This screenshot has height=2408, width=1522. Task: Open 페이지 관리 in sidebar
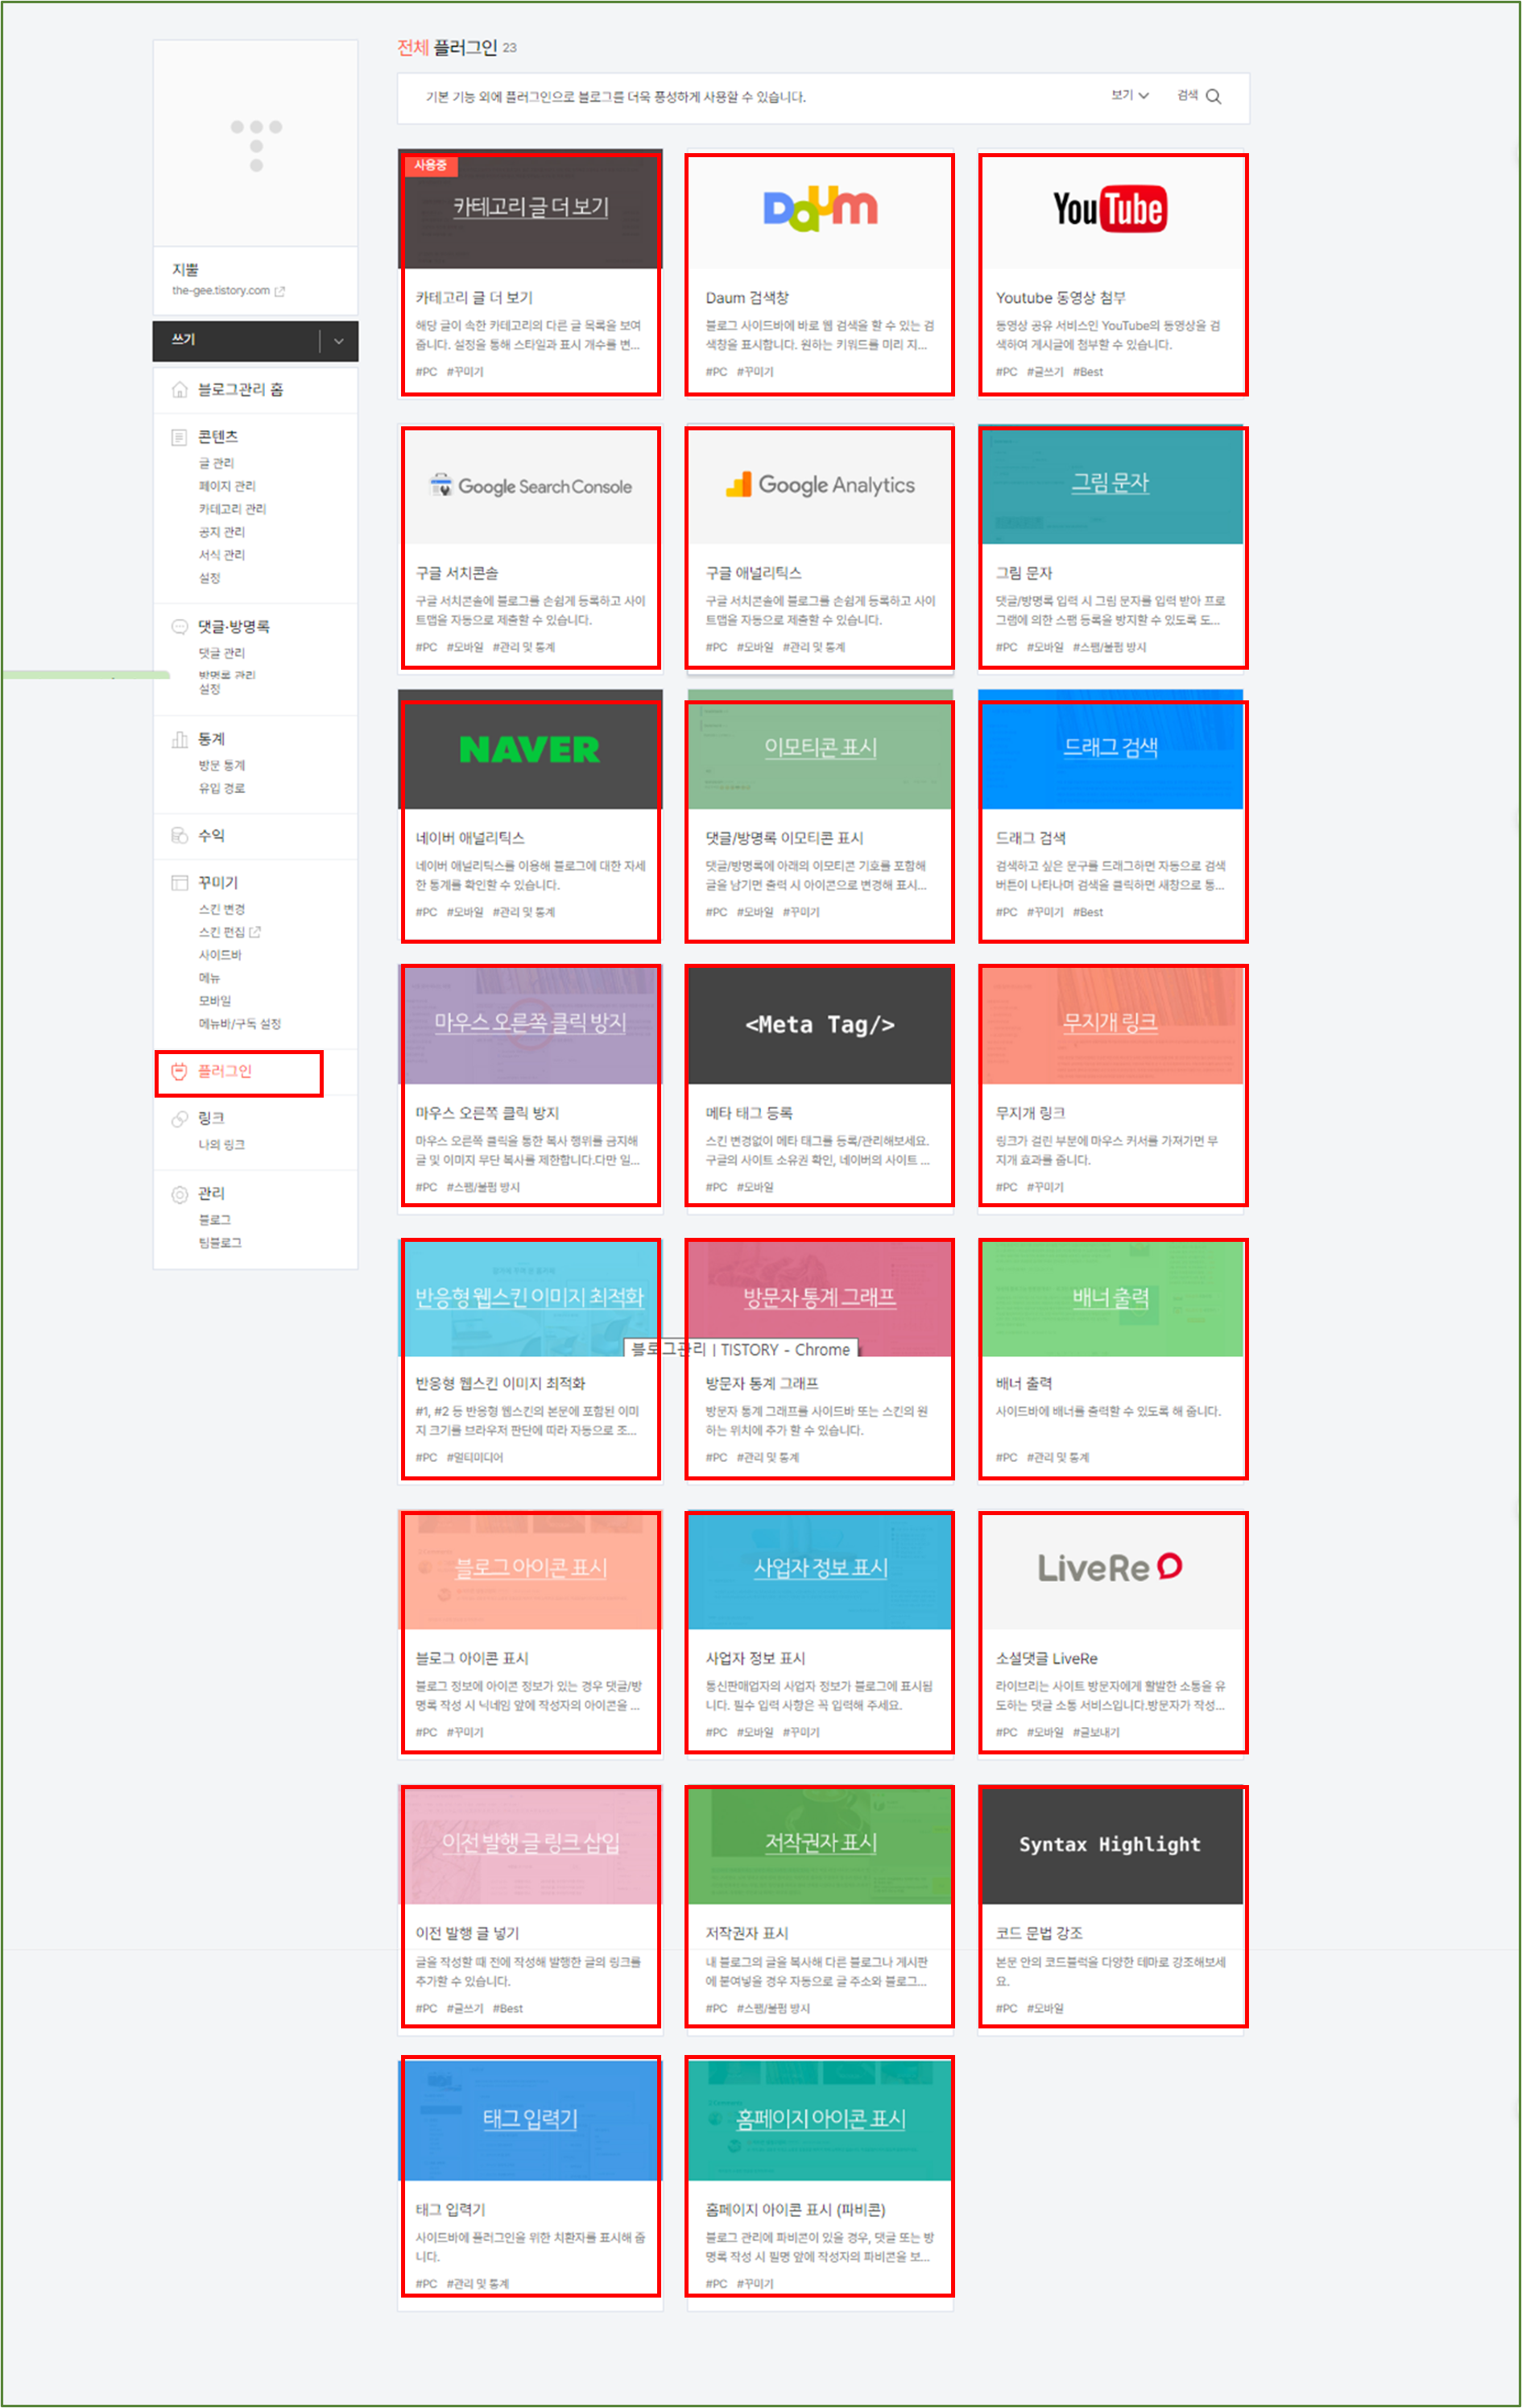(227, 486)
